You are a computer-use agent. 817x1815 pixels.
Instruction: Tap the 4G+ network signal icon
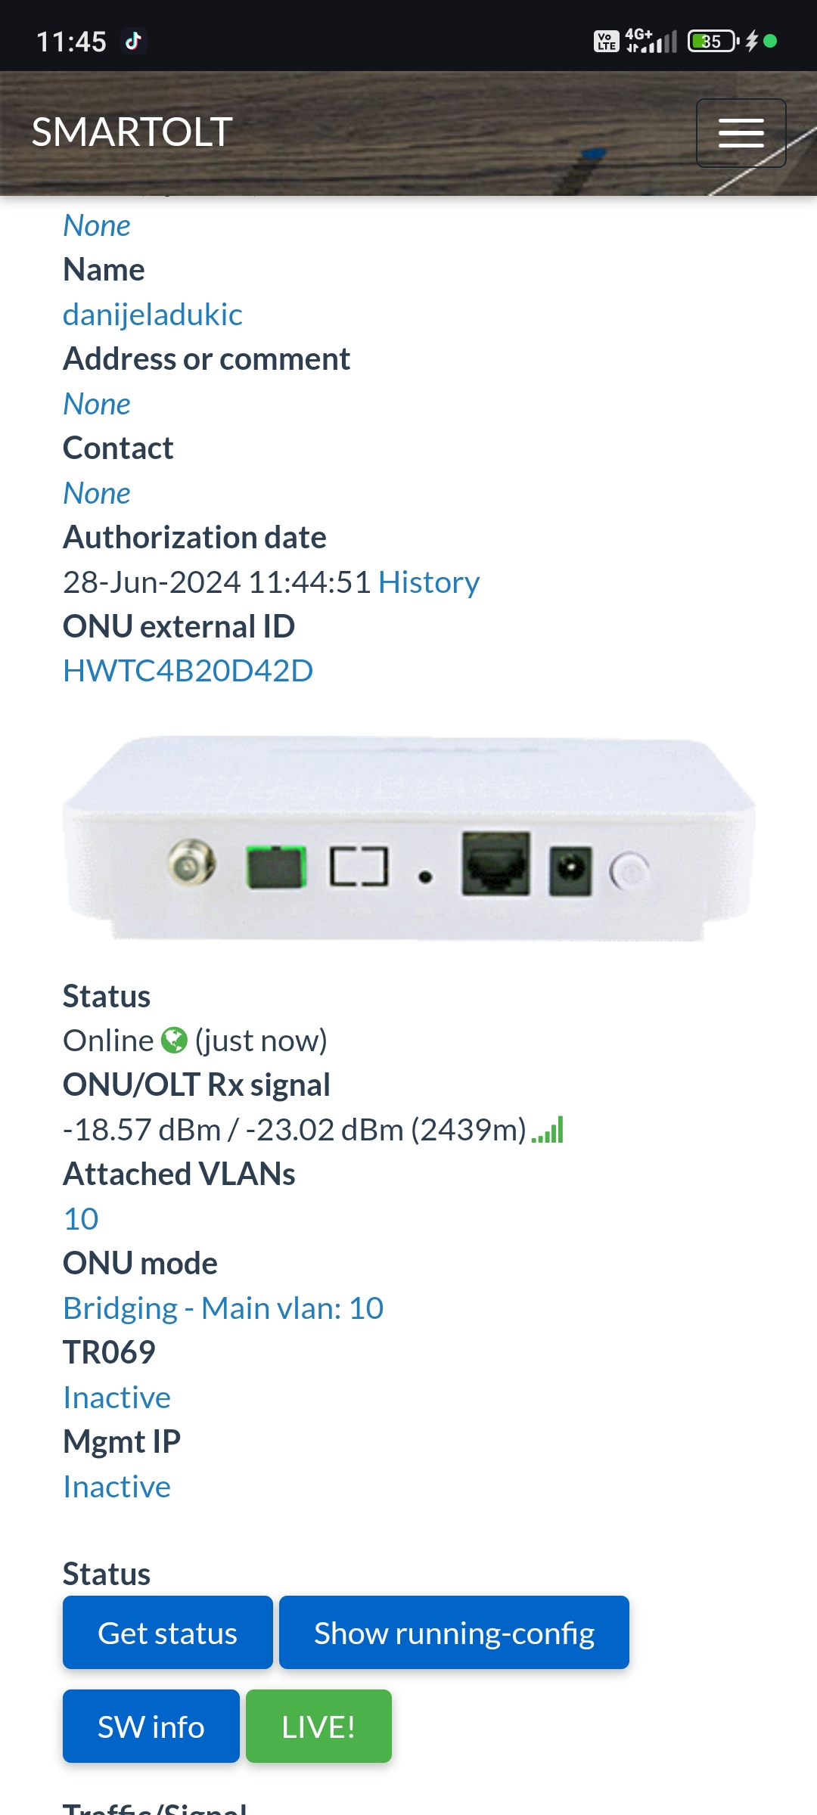tap(651, 41)
